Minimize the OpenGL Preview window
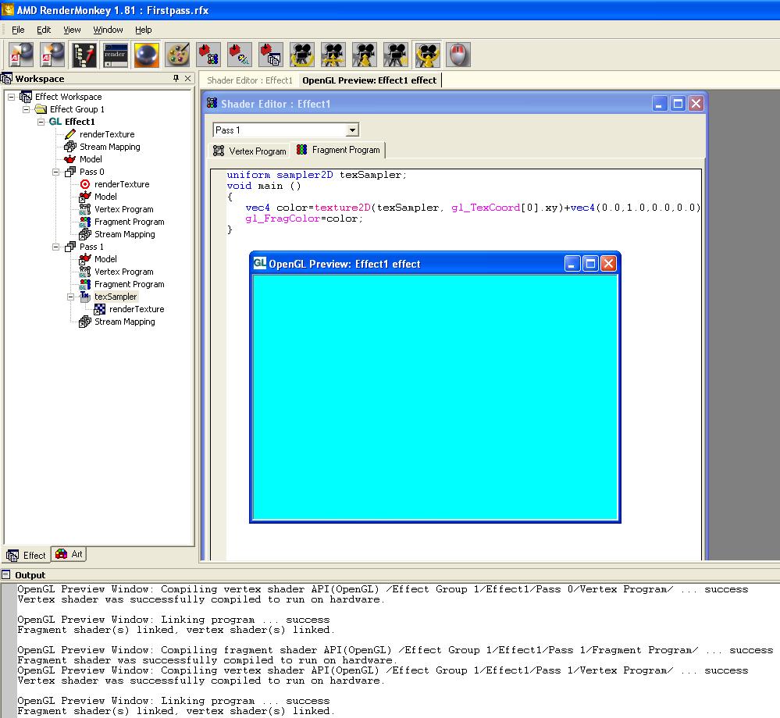The width and height of the screenshot is (780, 718). pyautogui.click(x=572, y=264)
